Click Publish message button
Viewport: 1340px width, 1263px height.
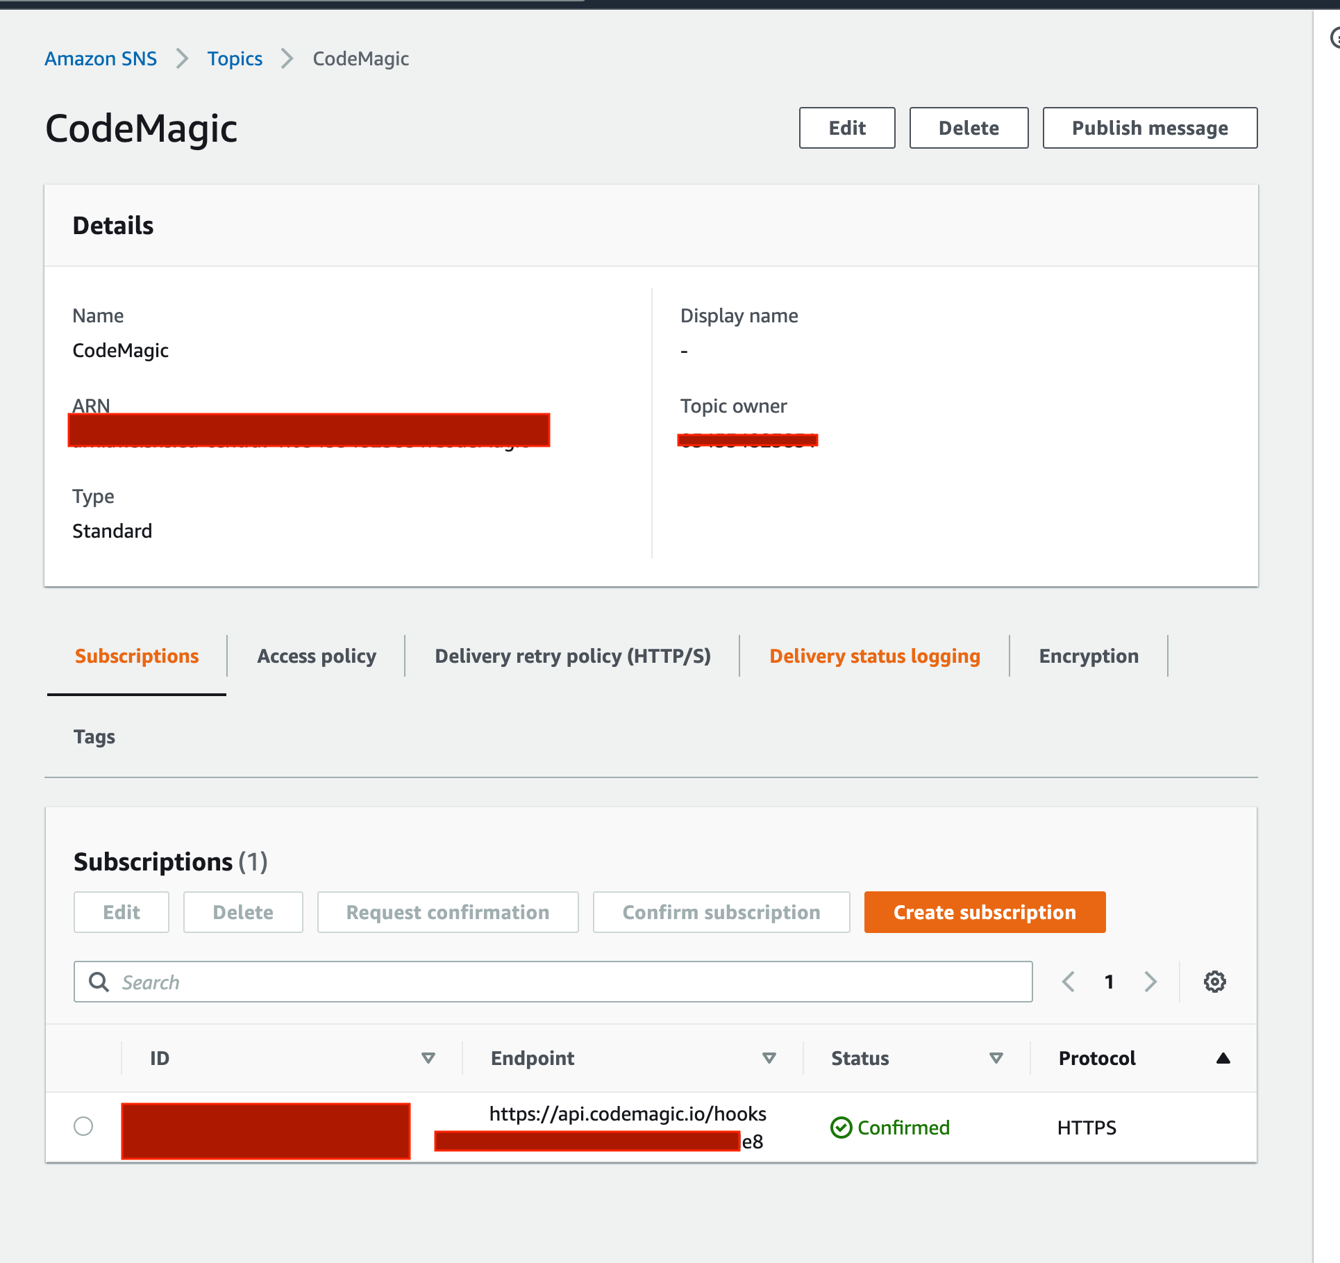[1150, 128]
